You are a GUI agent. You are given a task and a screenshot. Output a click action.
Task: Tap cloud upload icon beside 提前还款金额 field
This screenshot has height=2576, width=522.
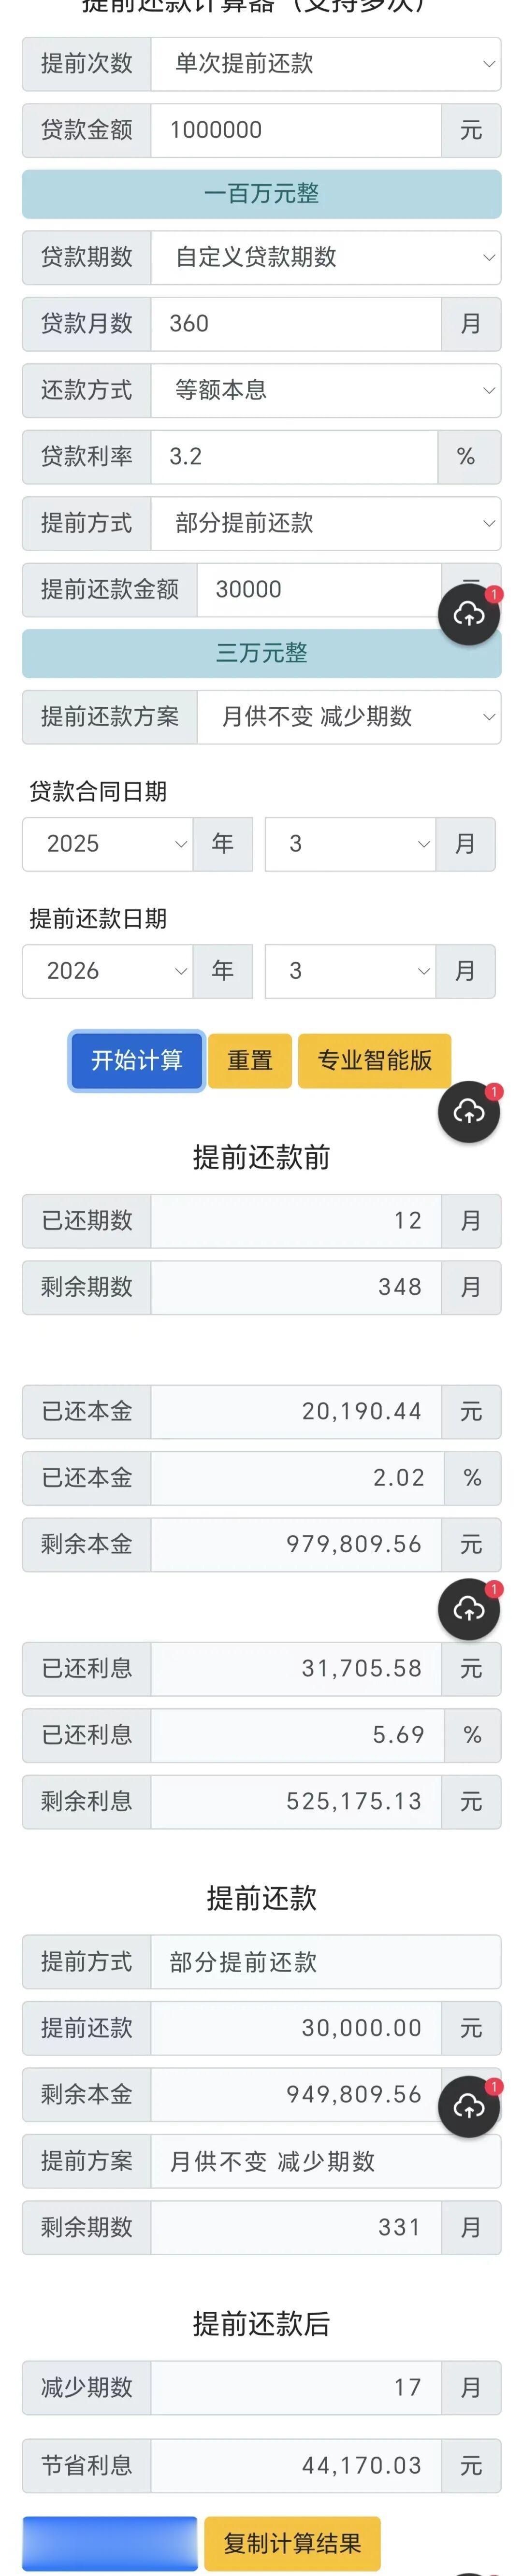point(469,614)
